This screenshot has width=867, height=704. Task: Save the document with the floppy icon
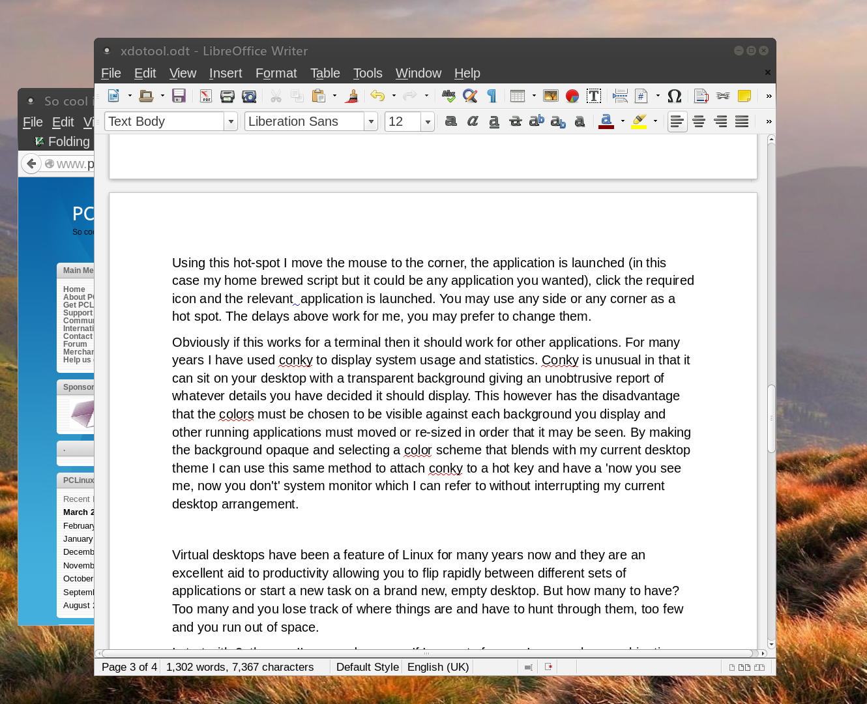(x=179, y=96)
